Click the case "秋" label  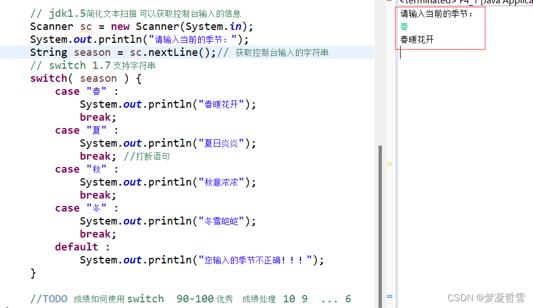tap(87, 169)
